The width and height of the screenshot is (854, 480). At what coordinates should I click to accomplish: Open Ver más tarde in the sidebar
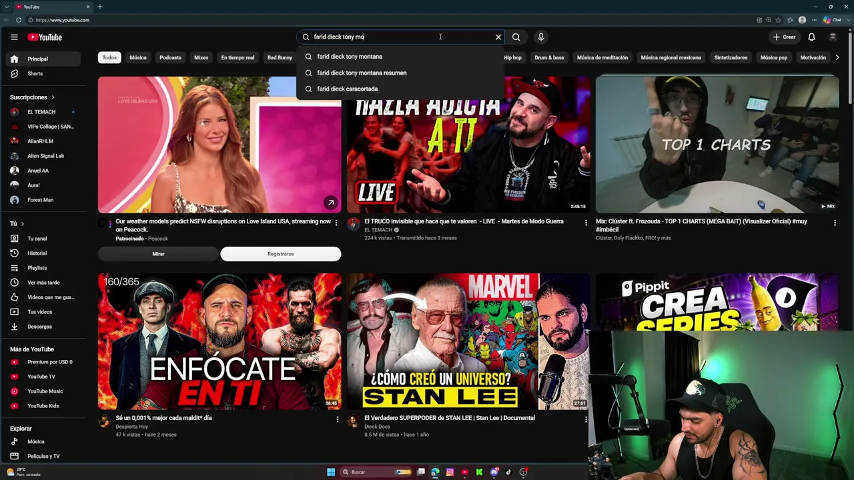(45, 283)
